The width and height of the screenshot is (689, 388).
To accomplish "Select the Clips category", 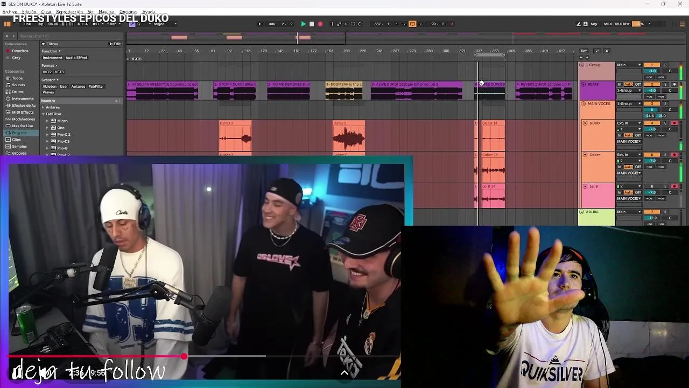I will [x=16, y=140].
